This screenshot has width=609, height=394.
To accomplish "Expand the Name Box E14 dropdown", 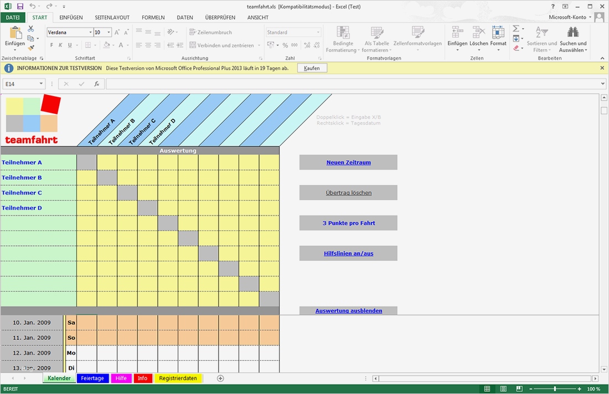I will click(41, 84).
